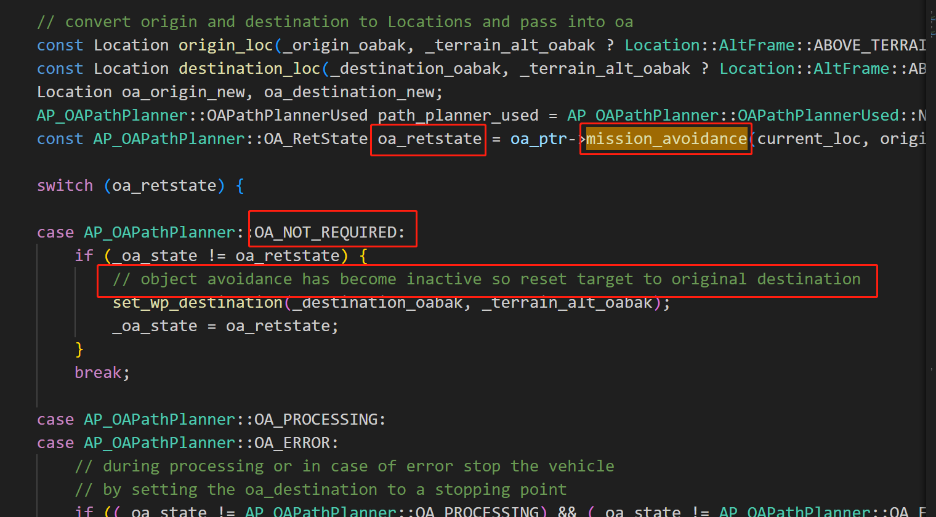Viewport: 936px width, 517px height.
Task: Click the switch keyword
Action: coord(65,186)
